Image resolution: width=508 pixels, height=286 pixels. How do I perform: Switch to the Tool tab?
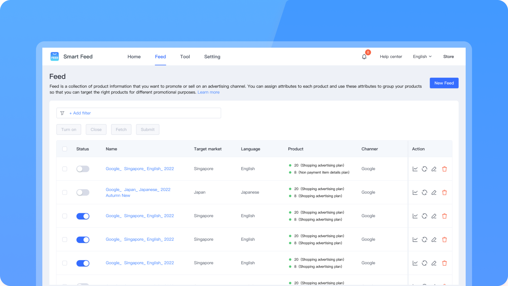click(185, 57)
